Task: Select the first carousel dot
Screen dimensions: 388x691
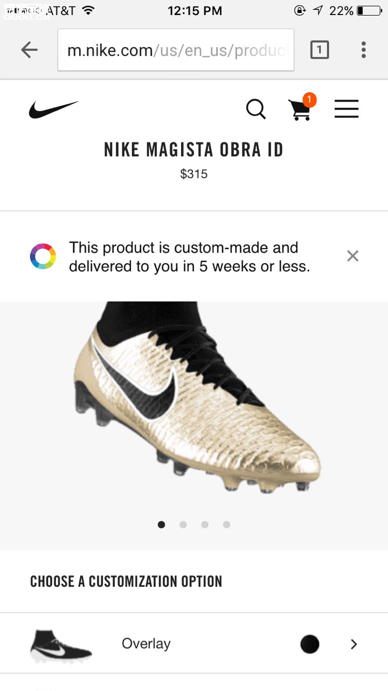Action: pos(161,524)
